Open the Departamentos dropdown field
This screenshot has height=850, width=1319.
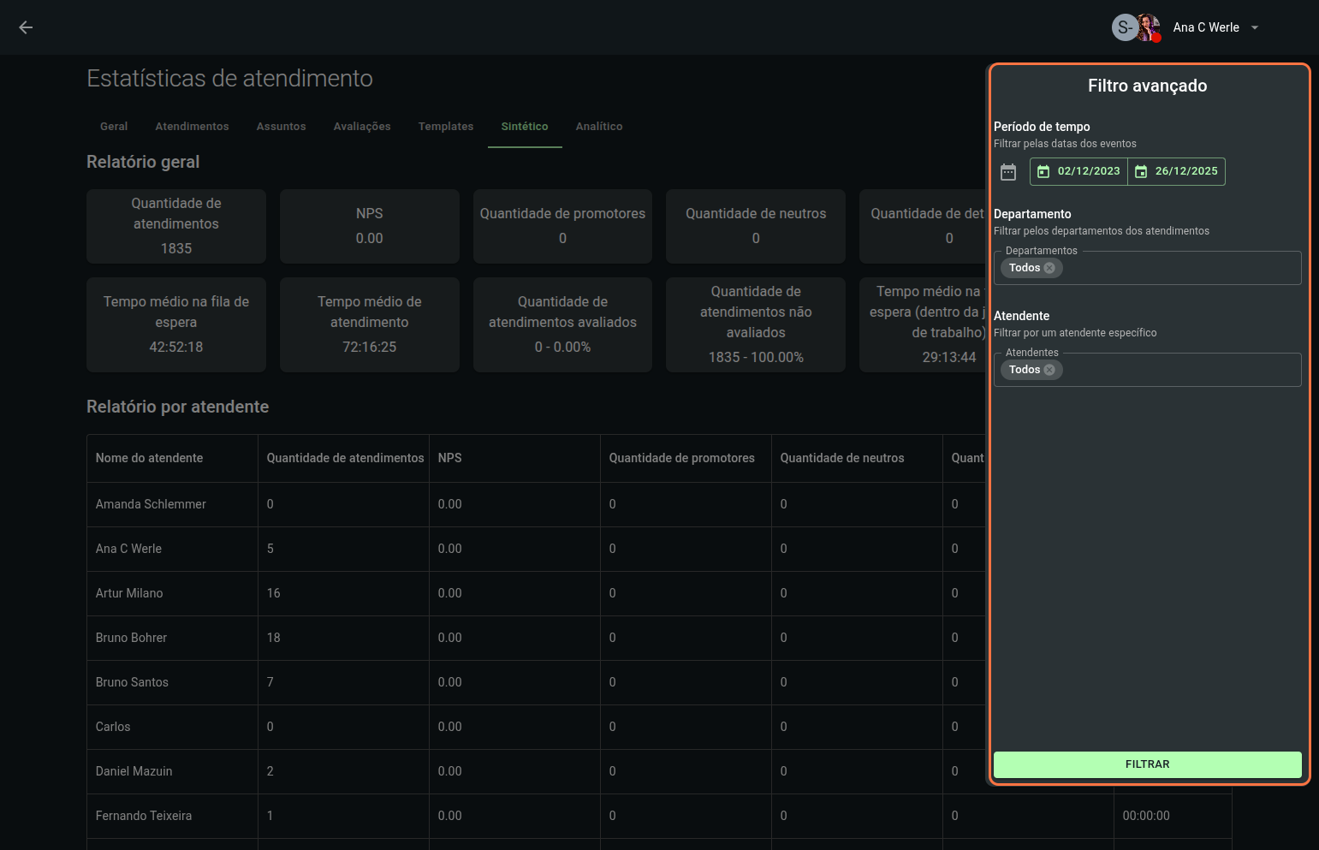tap(1181, 268)
